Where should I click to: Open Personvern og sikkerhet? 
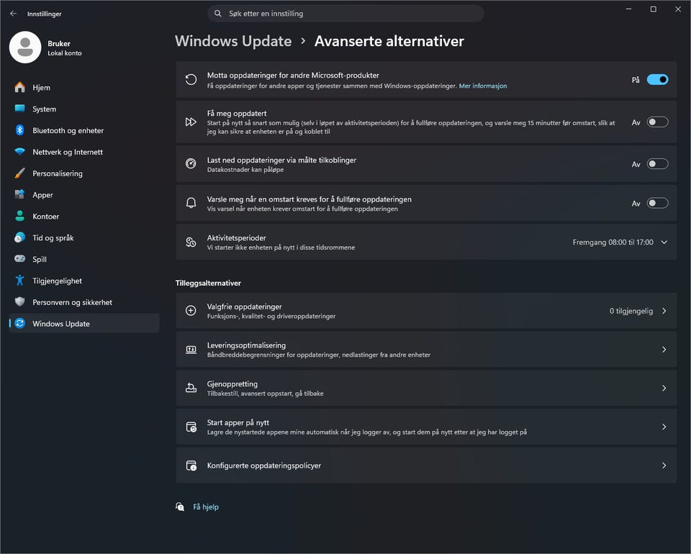coord(84,302)
